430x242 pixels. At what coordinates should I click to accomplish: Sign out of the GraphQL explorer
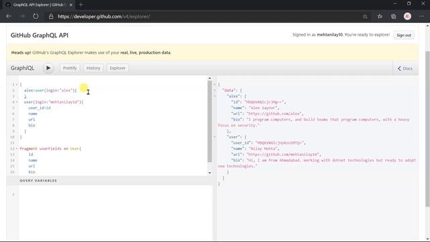point(404,35)
